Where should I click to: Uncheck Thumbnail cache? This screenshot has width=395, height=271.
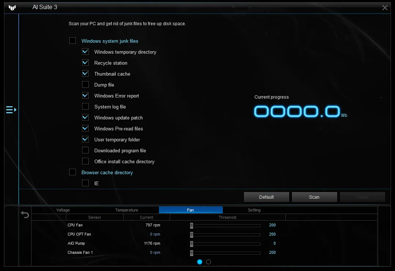coord(85,73)
